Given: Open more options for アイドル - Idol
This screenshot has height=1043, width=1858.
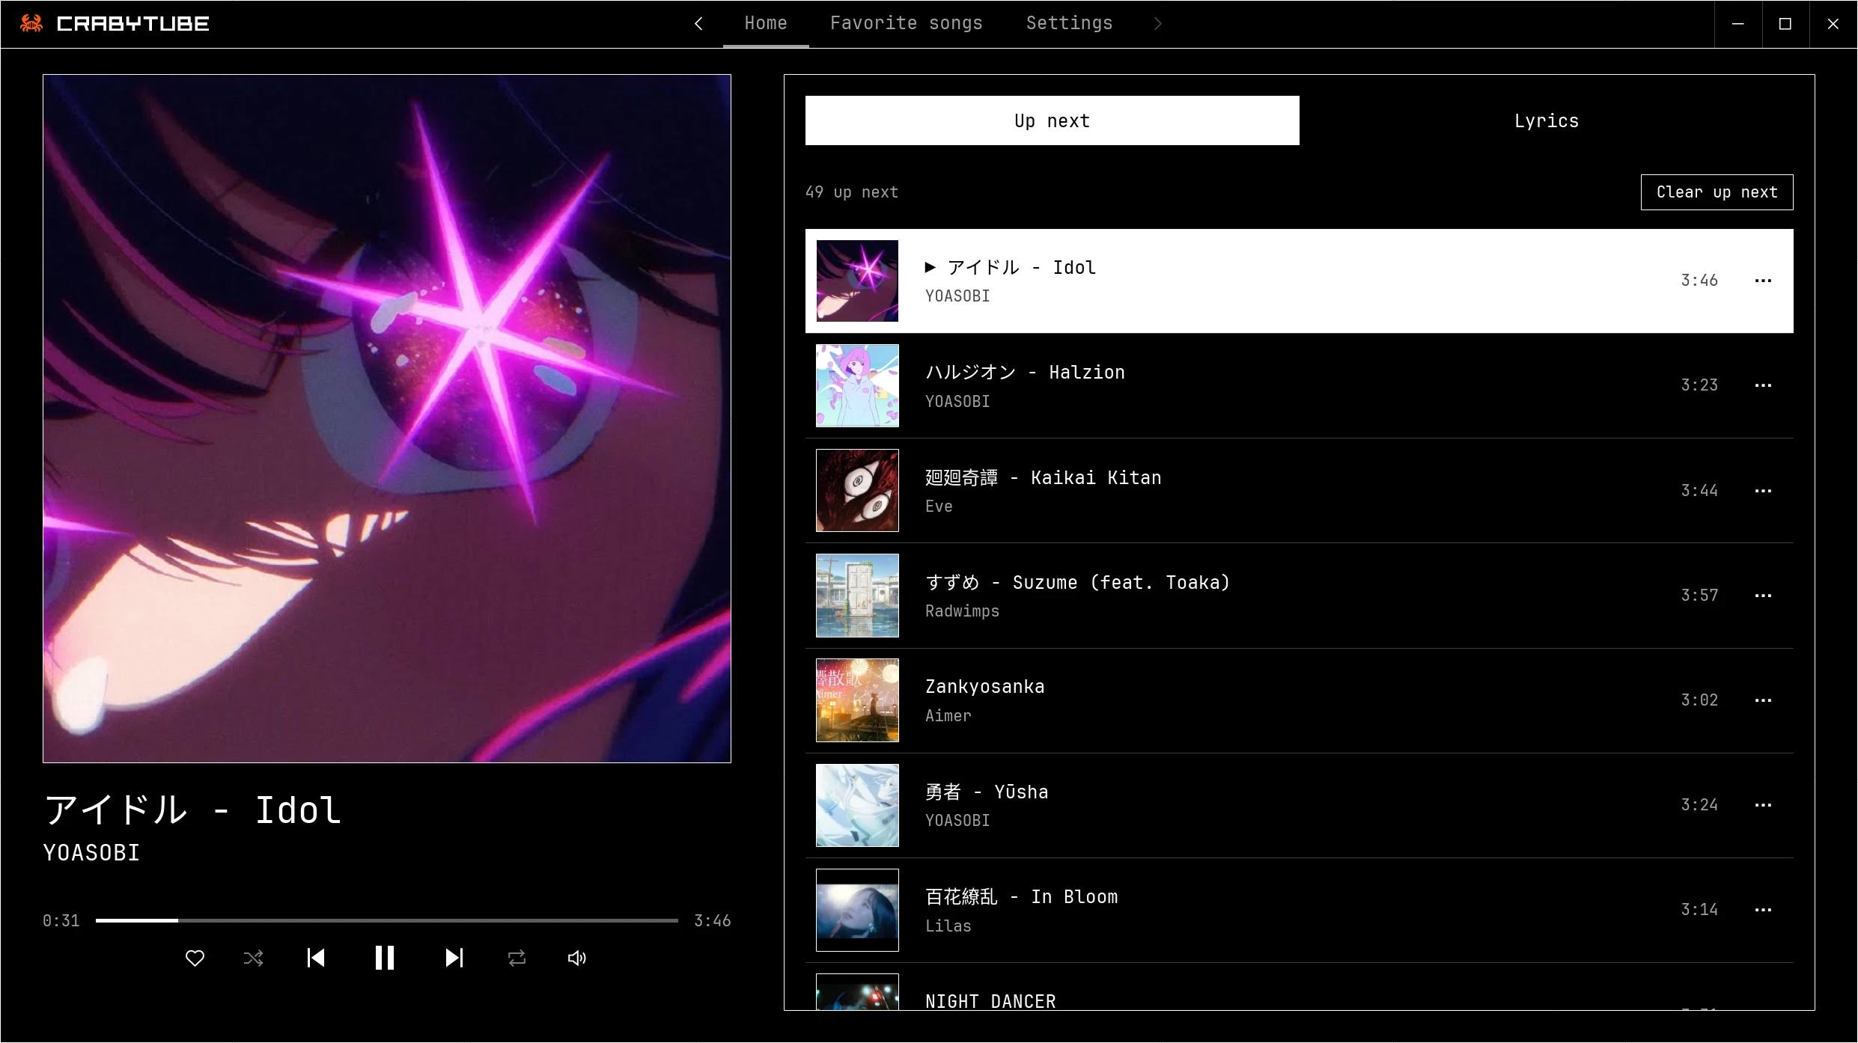Looking at the screenshot, I should [1763, 281].
